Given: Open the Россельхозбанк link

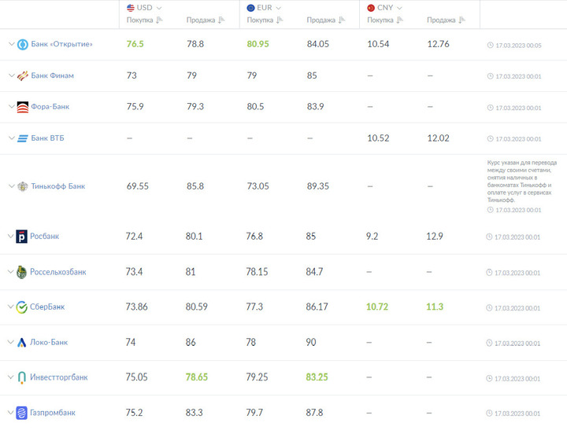Looking at the screenshot, I should [x=58, y=272].
